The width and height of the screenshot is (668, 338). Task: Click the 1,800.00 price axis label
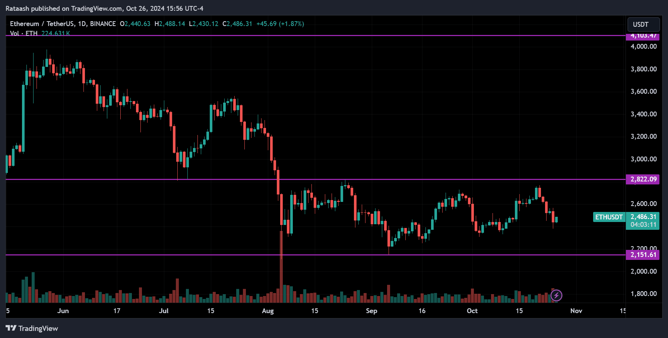pyautogui.click(x=643, y=294)
